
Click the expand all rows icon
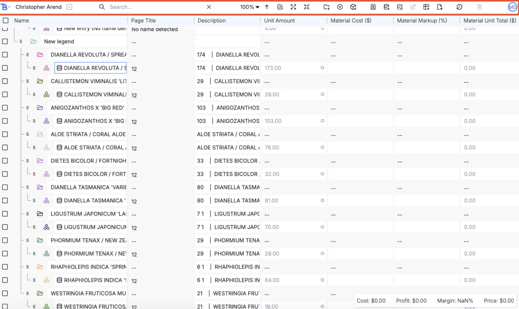(x=293, y=7)
